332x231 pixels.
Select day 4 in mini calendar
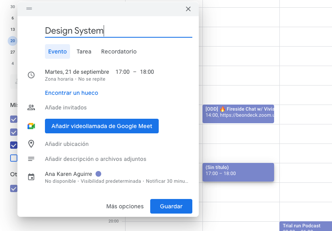[x=13, y=64]
